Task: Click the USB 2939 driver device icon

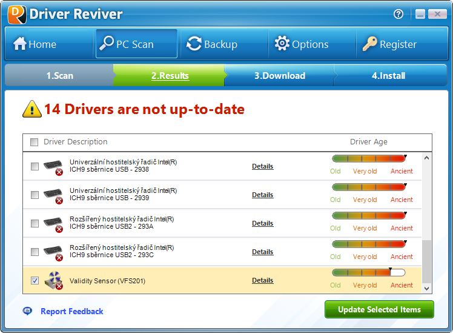Action: click(x=53, y=196)
